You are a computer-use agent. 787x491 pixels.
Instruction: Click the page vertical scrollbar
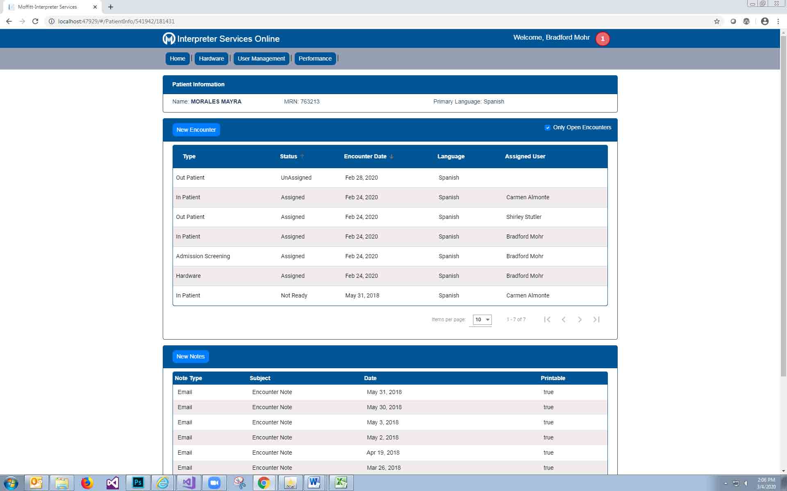click(783, 205)
